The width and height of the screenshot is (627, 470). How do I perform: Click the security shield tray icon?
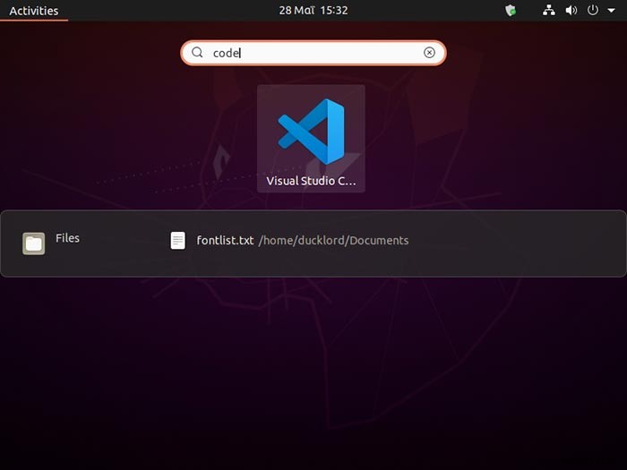pos(511,11)
